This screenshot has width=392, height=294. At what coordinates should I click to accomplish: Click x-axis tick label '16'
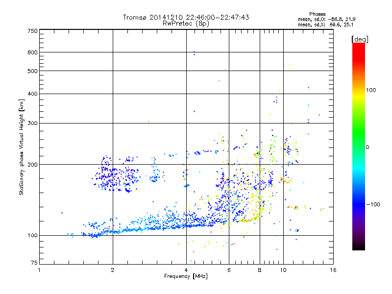tap(333, 270)
